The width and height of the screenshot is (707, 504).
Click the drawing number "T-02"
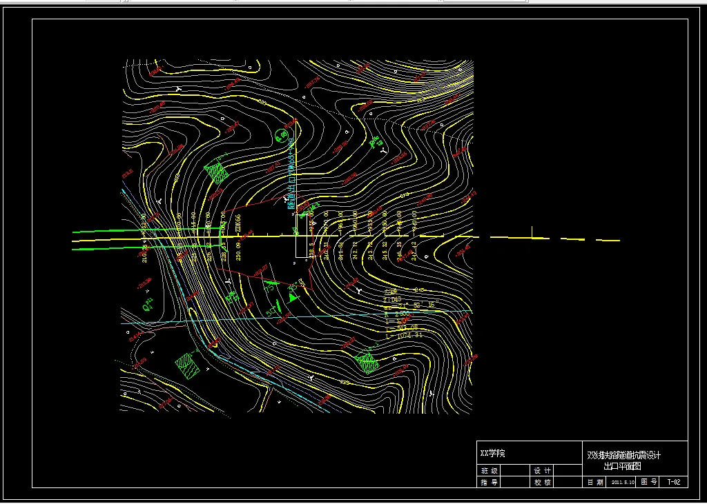pos(674,482)
